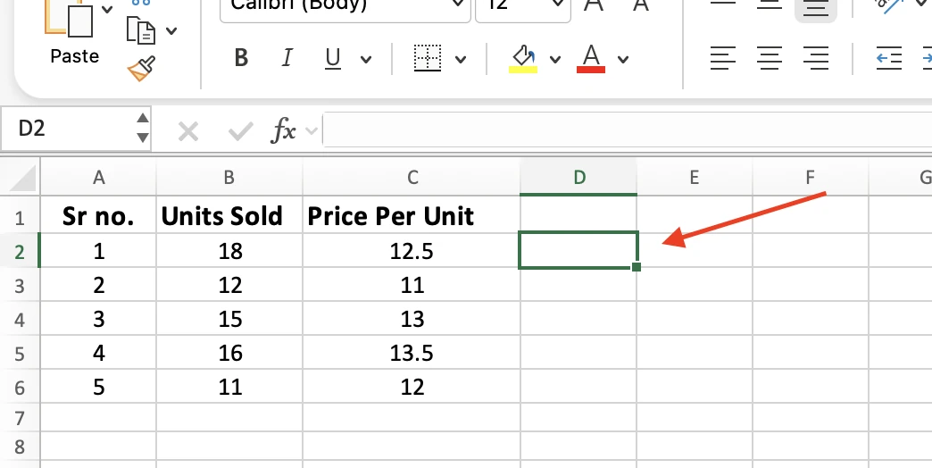This screenshot has width=932, height=468.
Task: Open the Paste options dropdown arrow
Action: point(108,9)
